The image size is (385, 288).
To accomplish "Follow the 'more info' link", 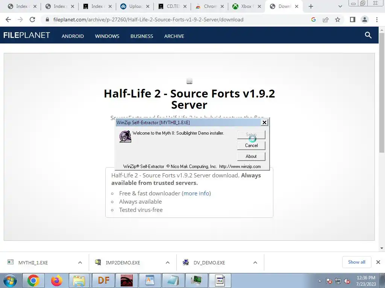I will (x=196, y=193).
